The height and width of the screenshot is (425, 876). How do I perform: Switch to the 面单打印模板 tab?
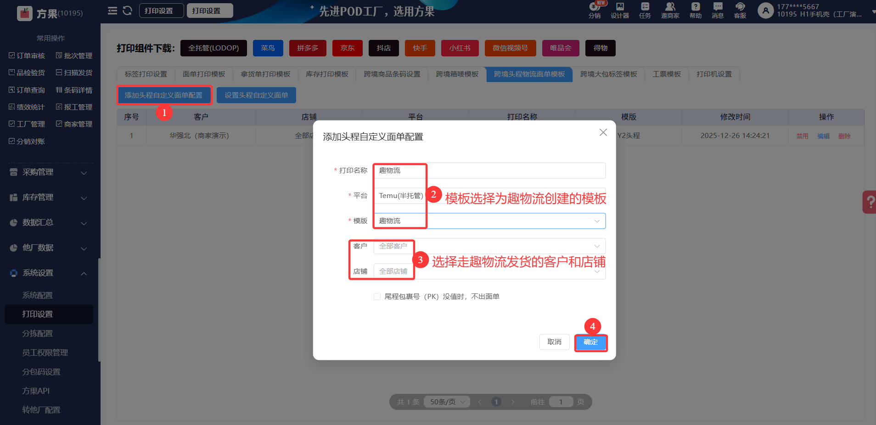click(204, 74)
